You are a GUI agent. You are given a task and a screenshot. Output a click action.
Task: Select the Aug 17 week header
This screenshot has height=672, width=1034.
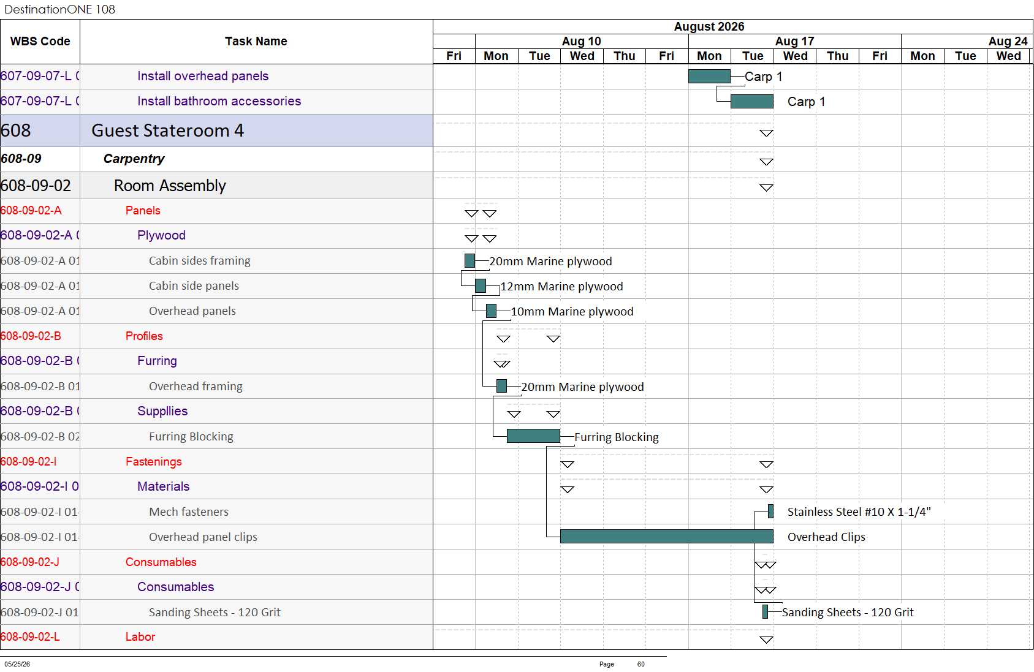795,41
